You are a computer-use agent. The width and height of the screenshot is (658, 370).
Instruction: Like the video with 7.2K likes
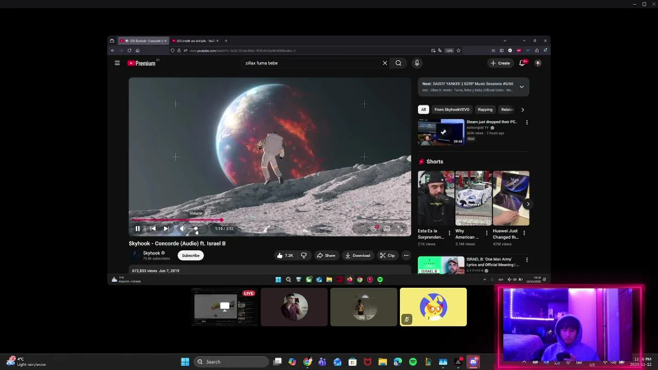[285, 255]
